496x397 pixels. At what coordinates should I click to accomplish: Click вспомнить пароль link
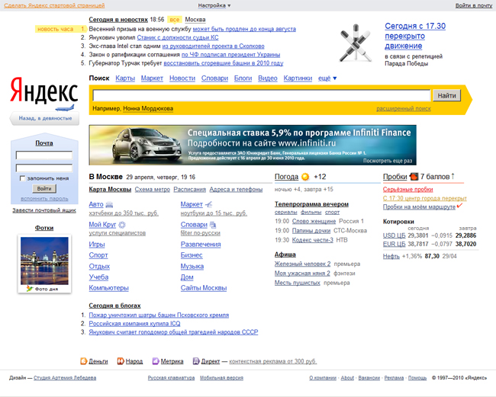pyautogui.click(x=44, y=199)
